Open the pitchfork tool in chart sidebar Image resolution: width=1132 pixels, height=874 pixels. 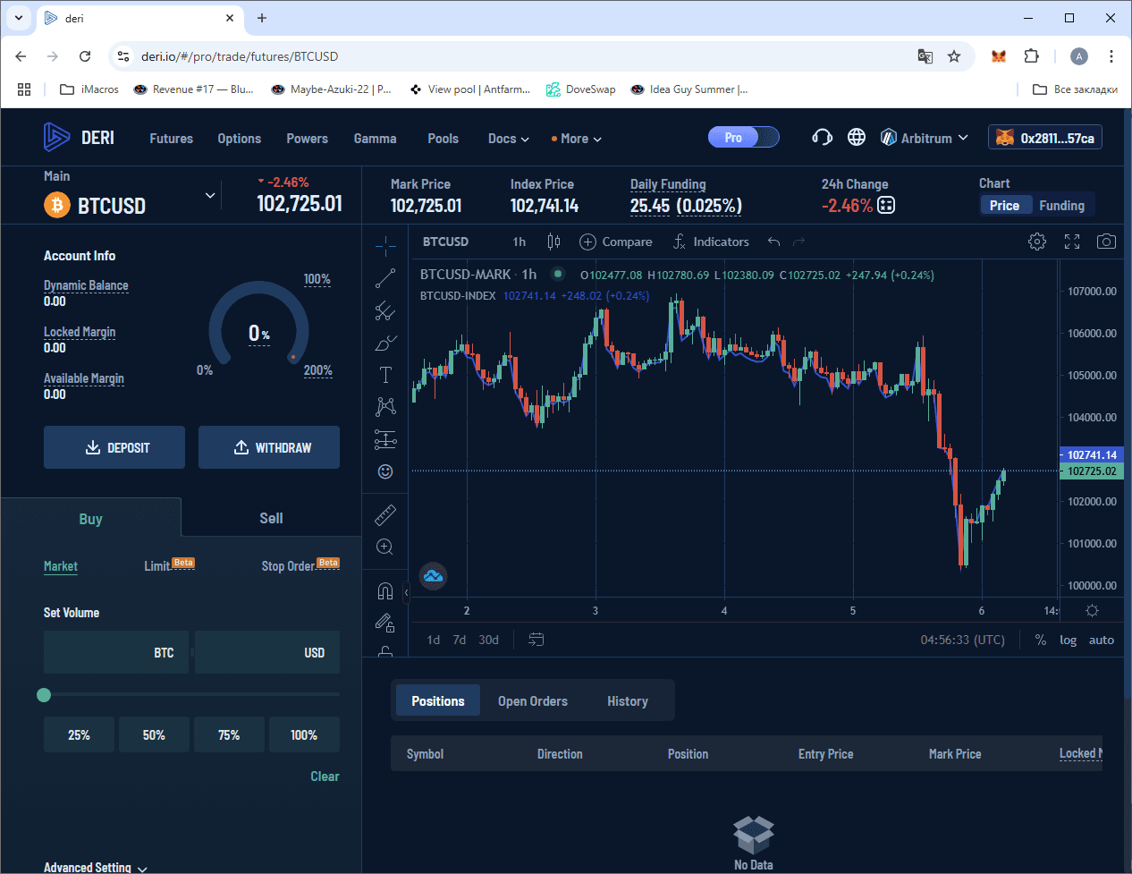385,310
